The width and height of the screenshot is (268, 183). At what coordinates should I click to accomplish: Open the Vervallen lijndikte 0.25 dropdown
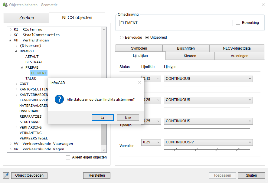[151, 142]
